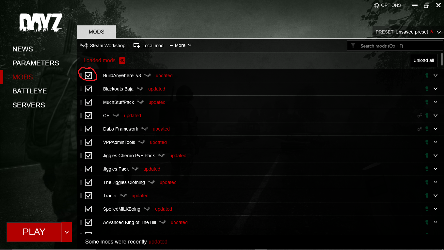Click the green badge icon on Blackouts Baja row

pyautogui.click(x=427, y=89)
